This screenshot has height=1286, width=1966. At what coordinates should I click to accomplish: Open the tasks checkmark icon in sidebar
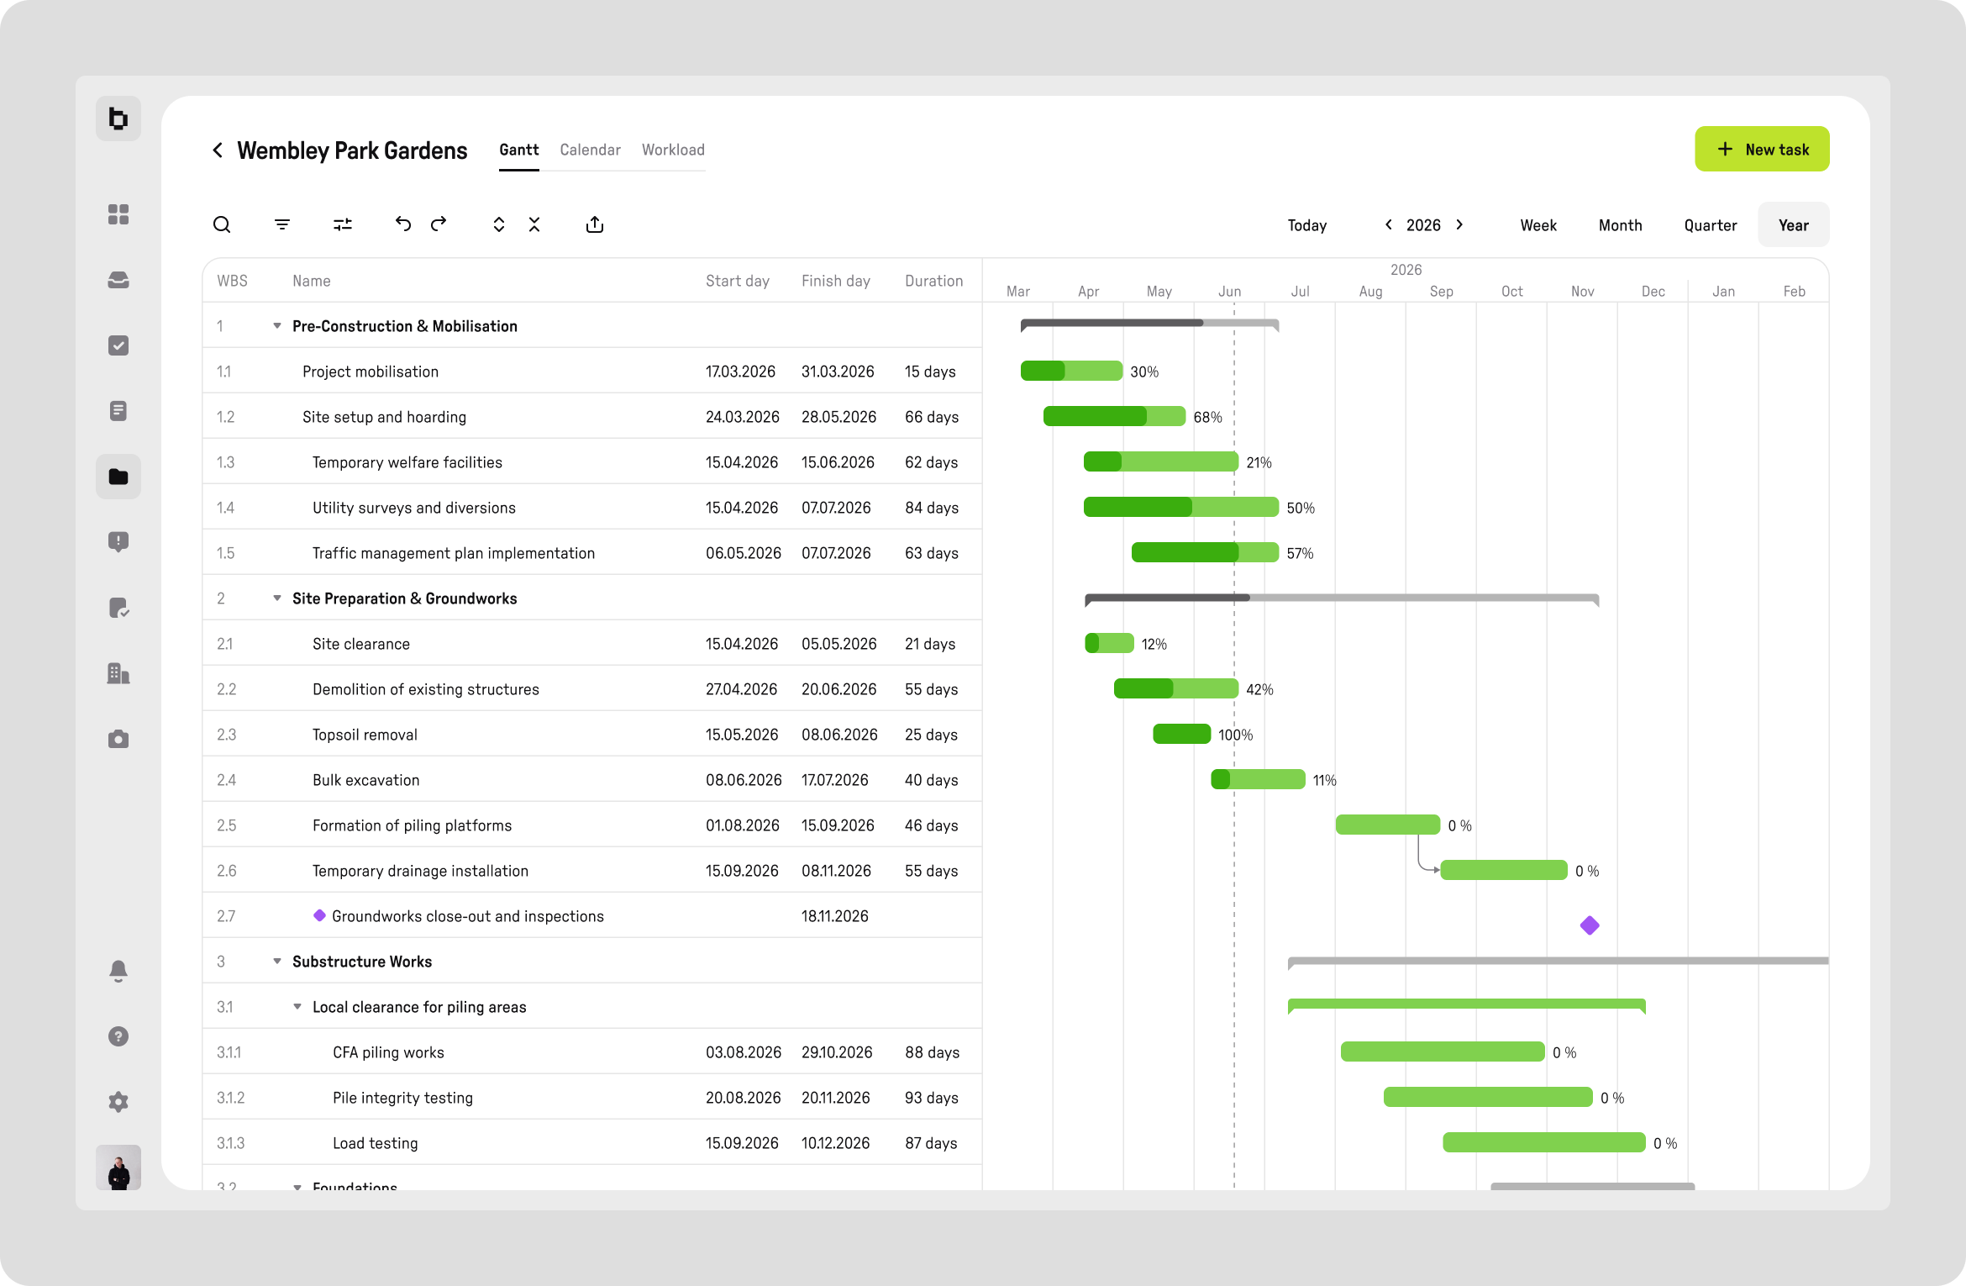[x=118, y=345]
